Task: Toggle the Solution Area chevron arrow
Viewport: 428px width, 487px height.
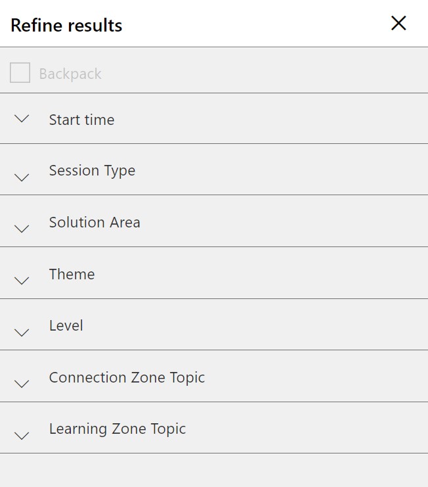Action: point(22,229)
